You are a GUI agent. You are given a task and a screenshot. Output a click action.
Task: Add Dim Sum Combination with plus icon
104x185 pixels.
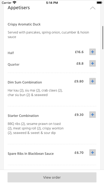tap(92, 81)
